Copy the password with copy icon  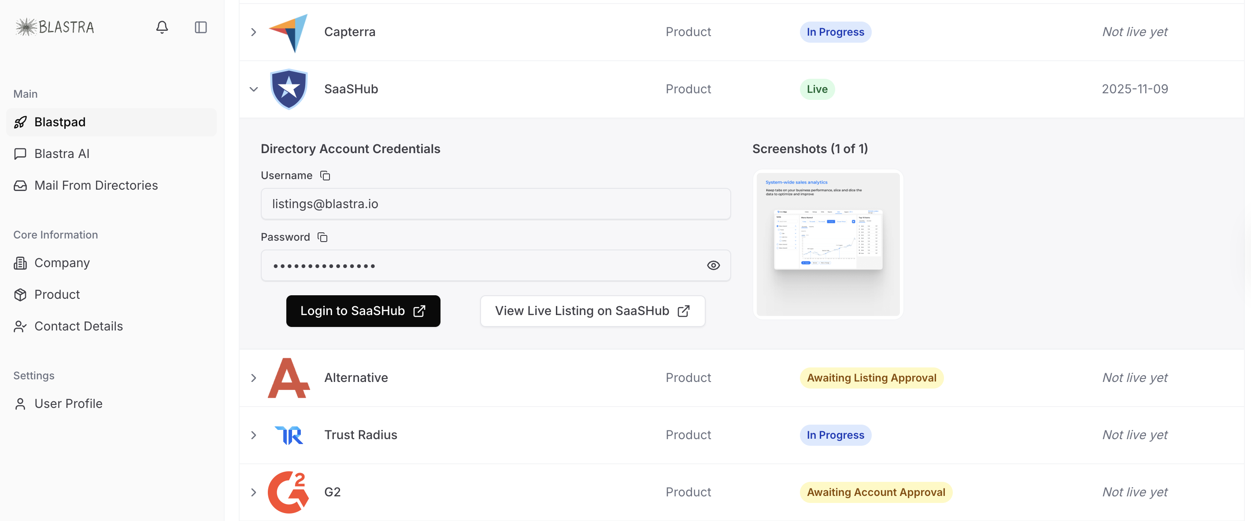pyautogui.click(x=322, y=237)
